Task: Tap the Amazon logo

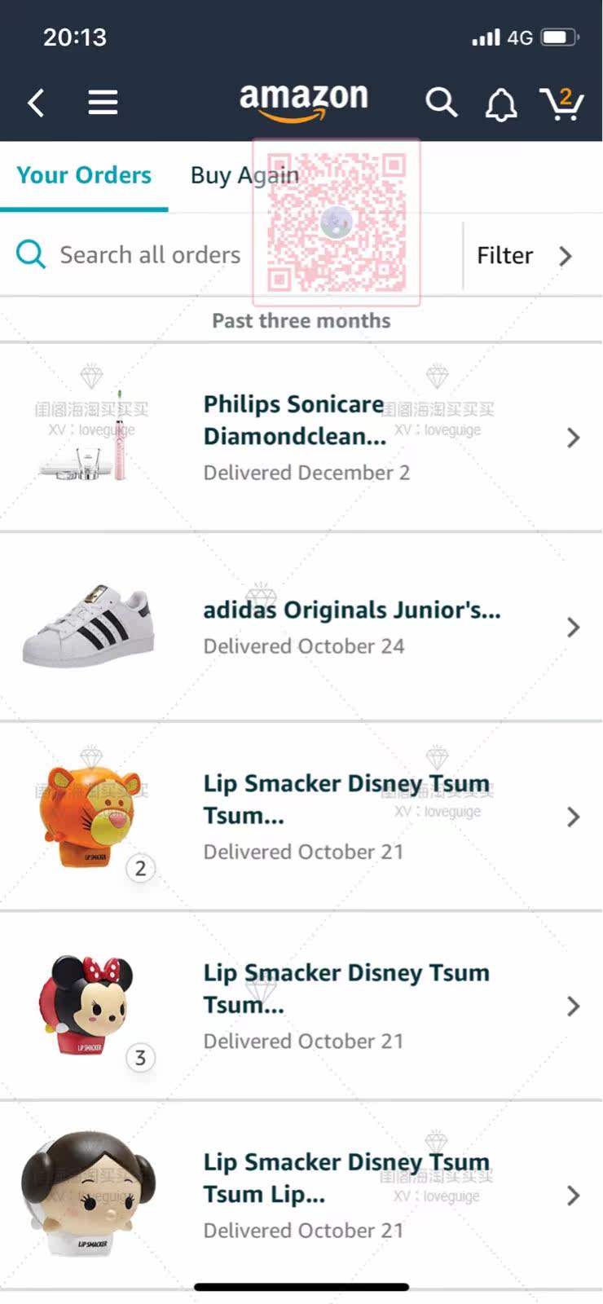Action: 303,102
